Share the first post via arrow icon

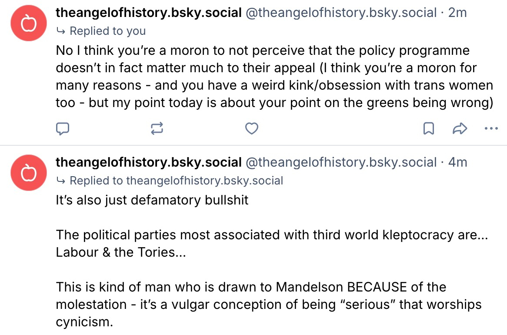tap(460, 128)
